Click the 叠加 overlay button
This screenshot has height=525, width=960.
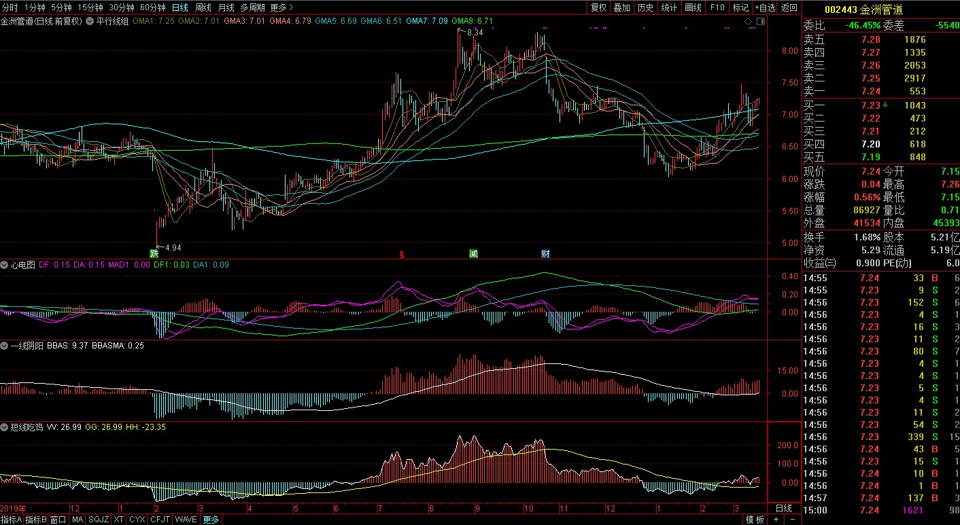coord(621,7)
